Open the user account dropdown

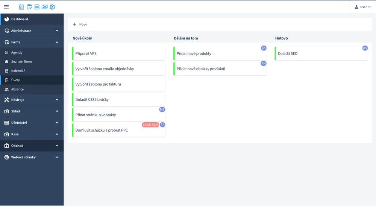pyautogui.click(x=363, y=7)
